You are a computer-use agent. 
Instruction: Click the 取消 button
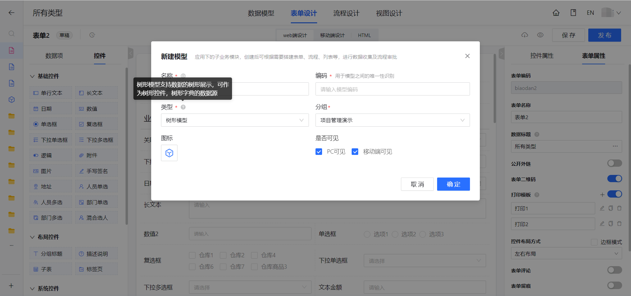point(417,184)
